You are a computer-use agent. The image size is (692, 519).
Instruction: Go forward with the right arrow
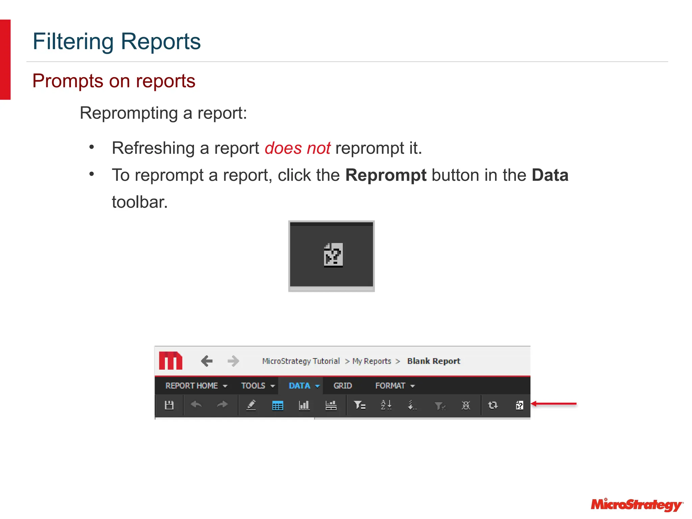[233, 361]
